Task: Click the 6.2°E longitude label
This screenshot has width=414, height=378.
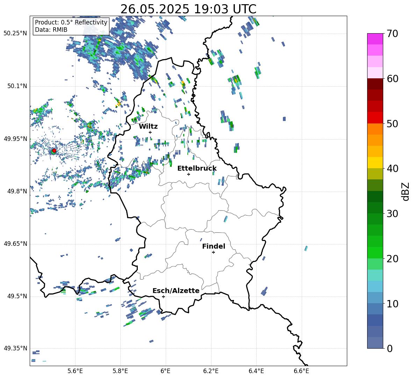Action: click(211, 371)
